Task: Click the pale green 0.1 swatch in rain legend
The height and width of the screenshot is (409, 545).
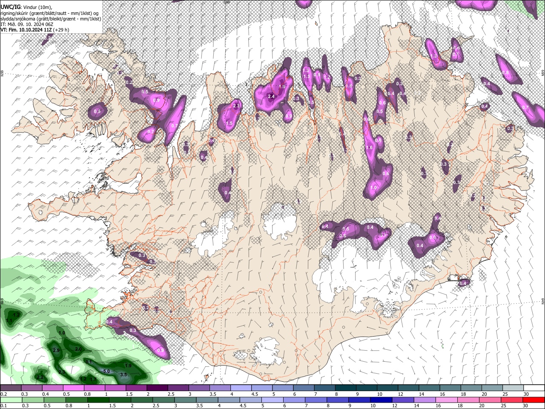Action: pos(11,400)
